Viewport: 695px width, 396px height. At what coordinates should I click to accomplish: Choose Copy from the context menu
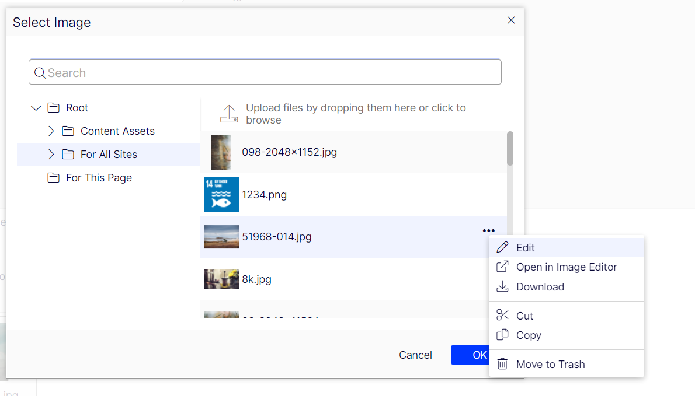[529, 335]
